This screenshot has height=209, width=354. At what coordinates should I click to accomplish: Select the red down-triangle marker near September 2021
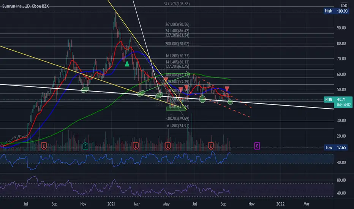point(227,89)
